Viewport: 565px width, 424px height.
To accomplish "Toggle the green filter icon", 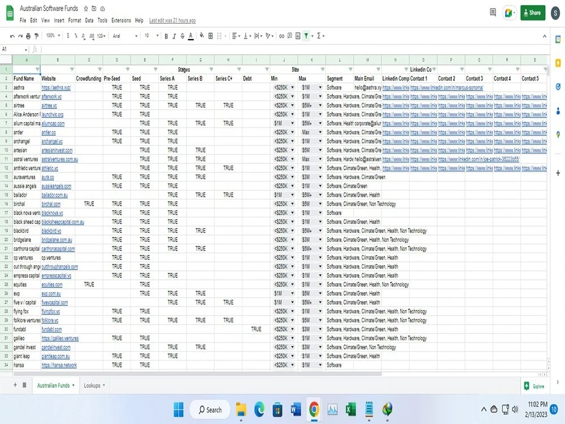I will click(x=306, y=36).
